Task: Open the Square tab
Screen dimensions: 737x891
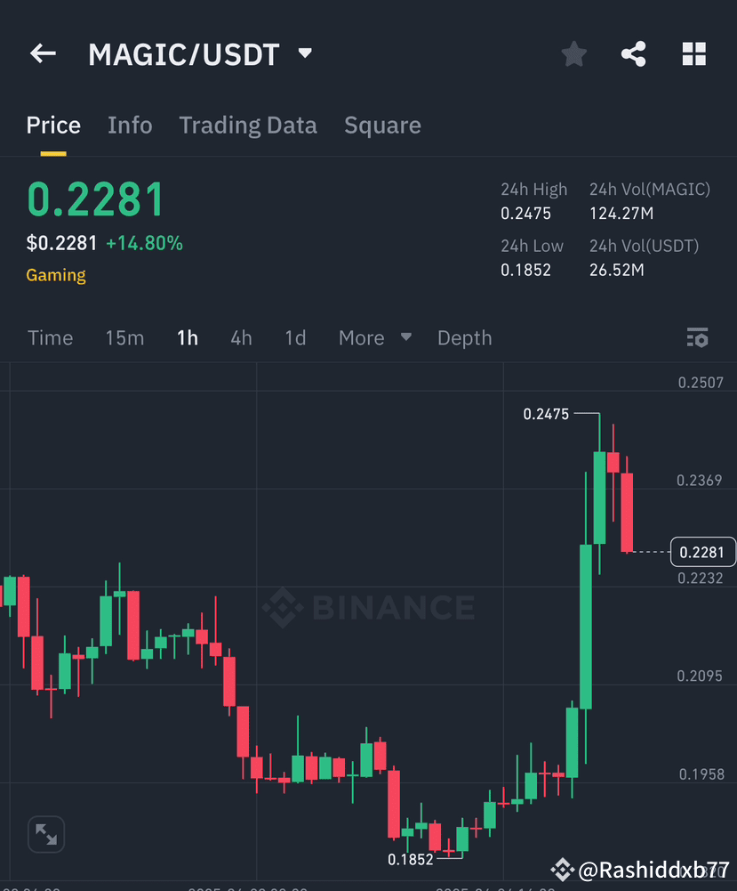Action: coord(382,125)
